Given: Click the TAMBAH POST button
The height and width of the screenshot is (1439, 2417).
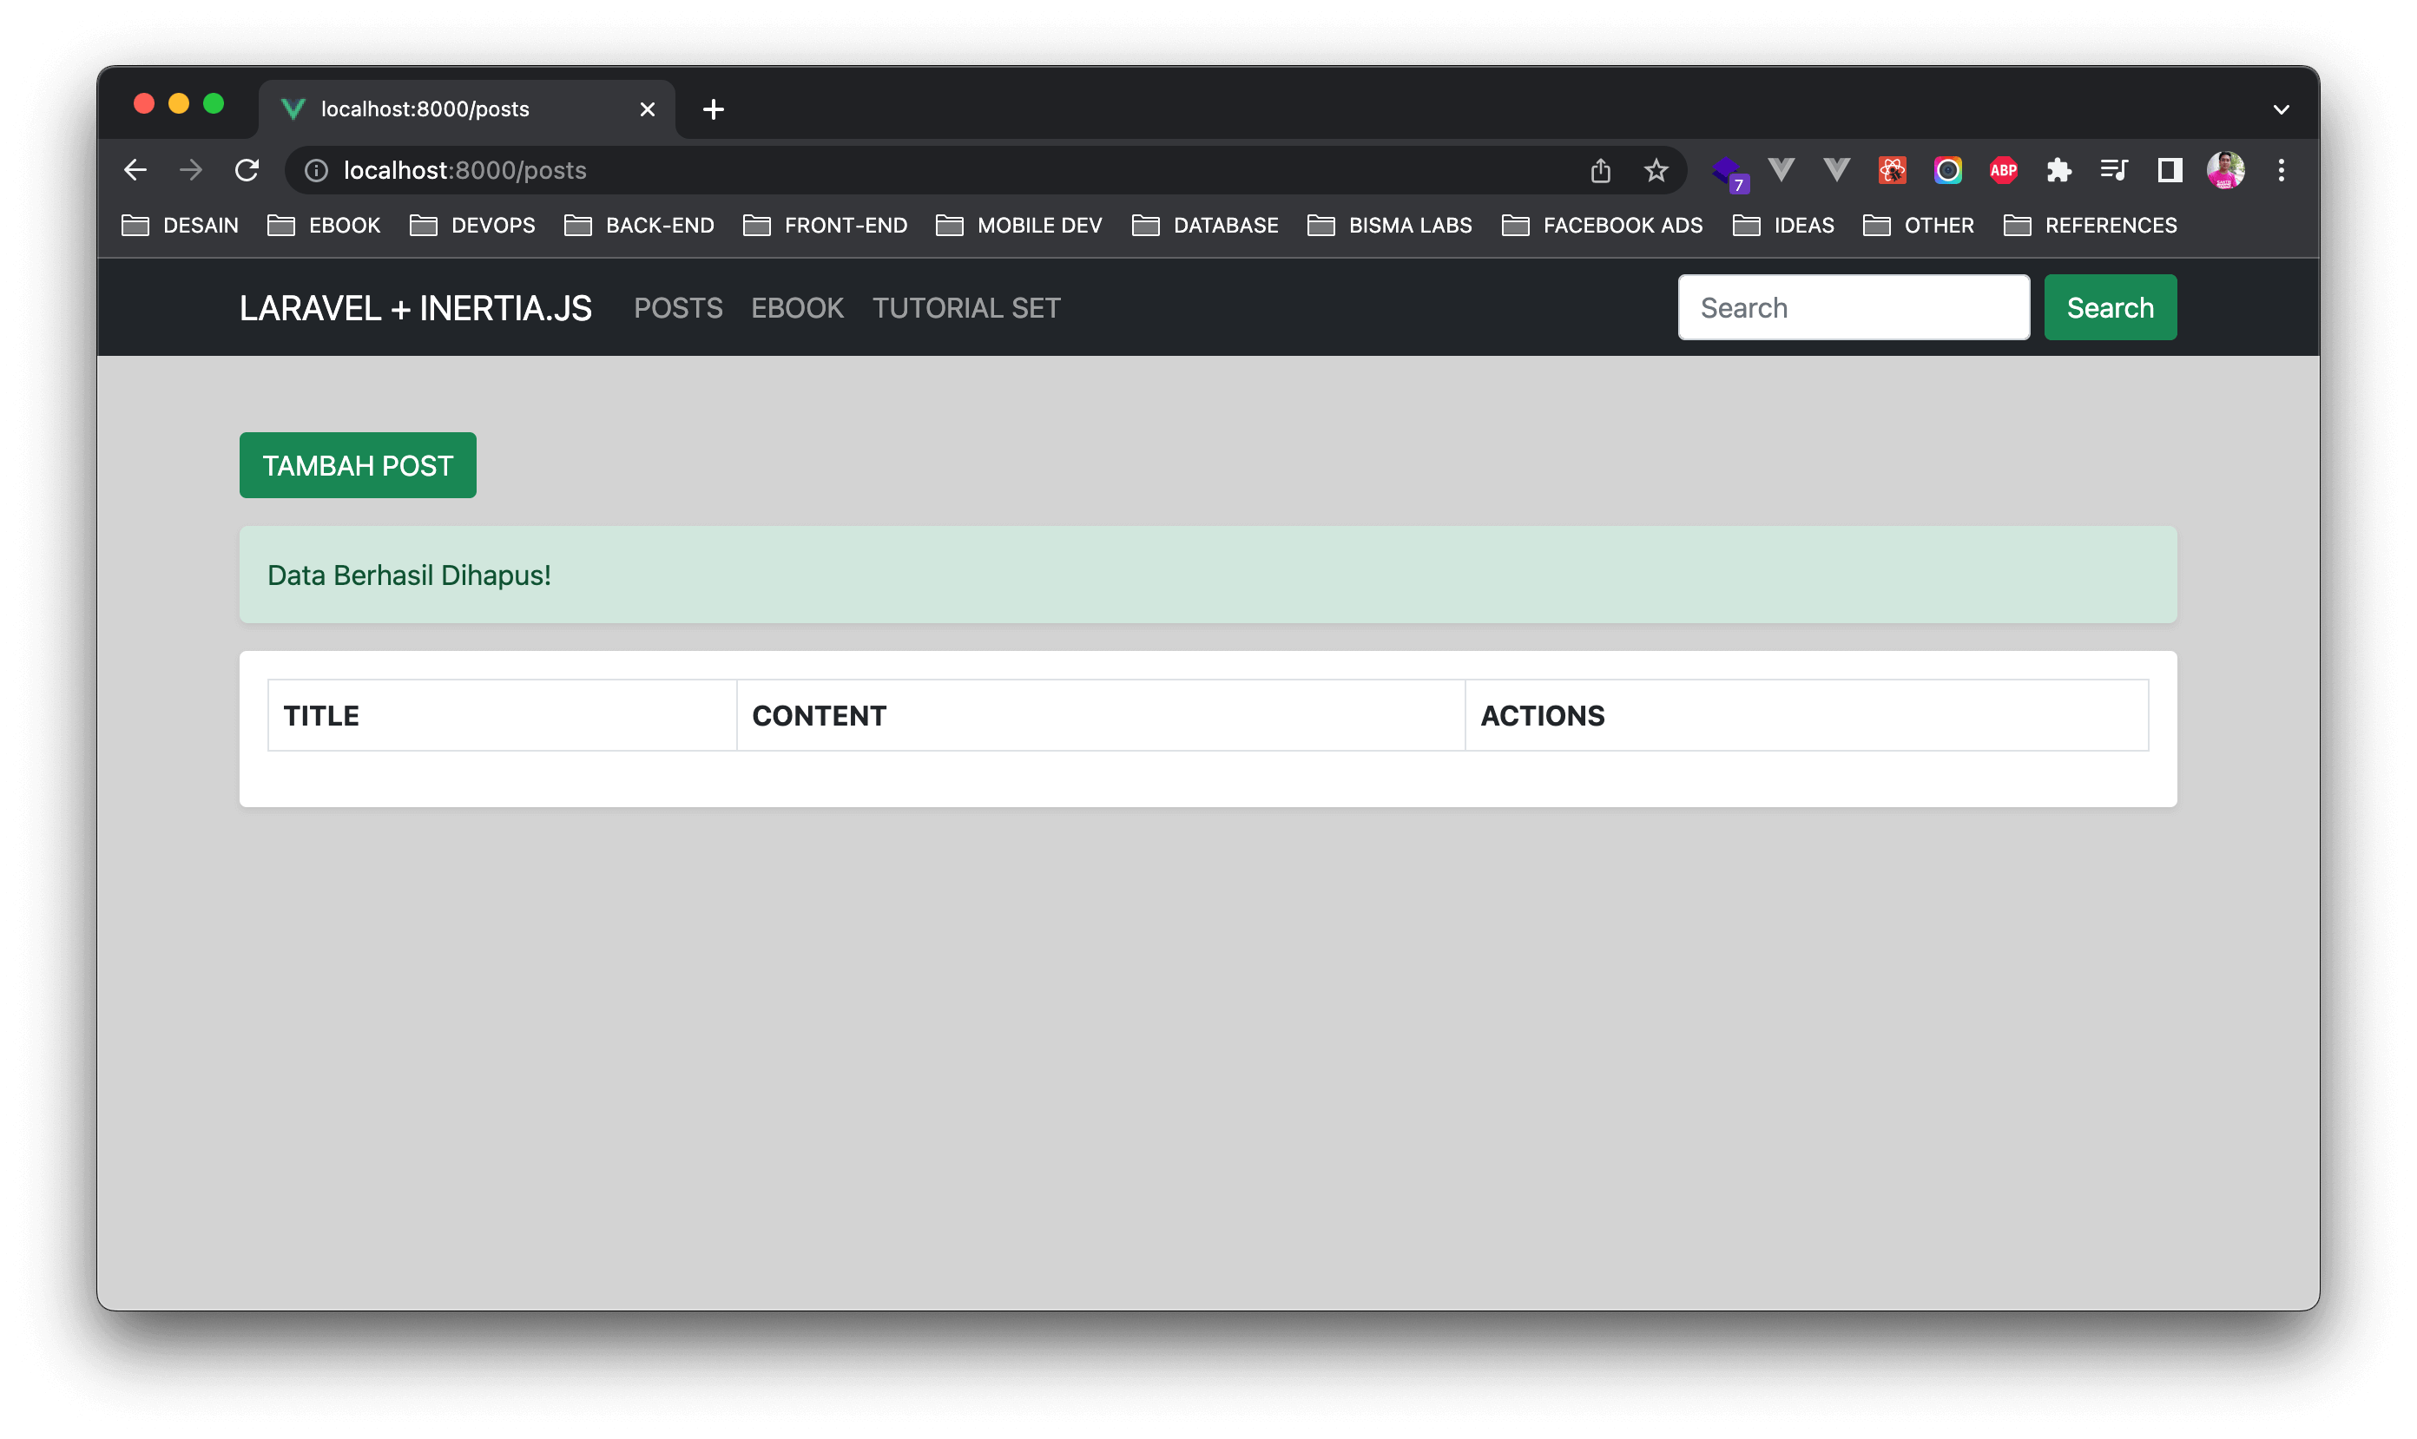Looking at the screenshot, I should click(x=357, y=464).
